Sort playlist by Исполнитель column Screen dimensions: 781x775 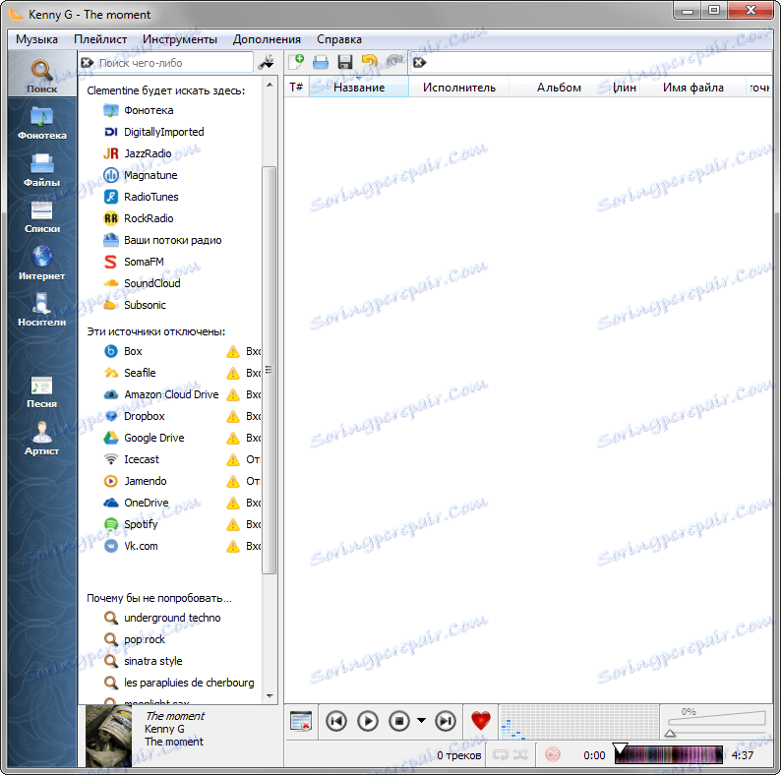(x=458, y=88)
